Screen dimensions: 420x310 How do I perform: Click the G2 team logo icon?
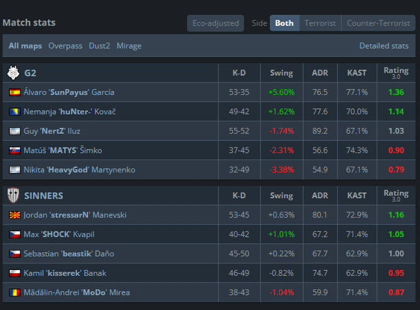click(13, 72)
